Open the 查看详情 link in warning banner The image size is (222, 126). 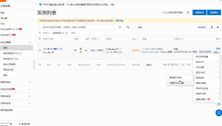click(x=119, y=21)
